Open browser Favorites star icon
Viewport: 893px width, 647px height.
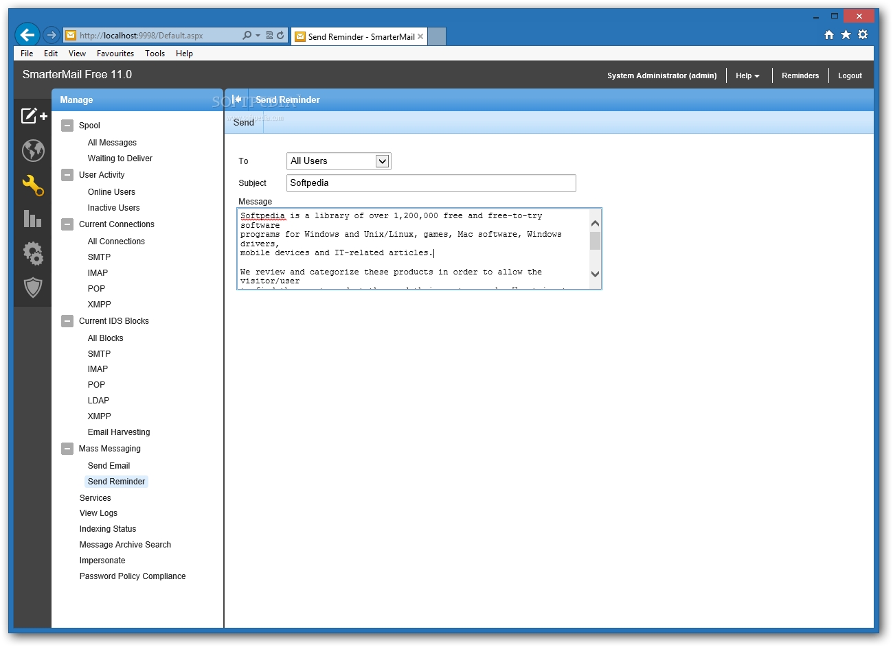click(846, 35)
